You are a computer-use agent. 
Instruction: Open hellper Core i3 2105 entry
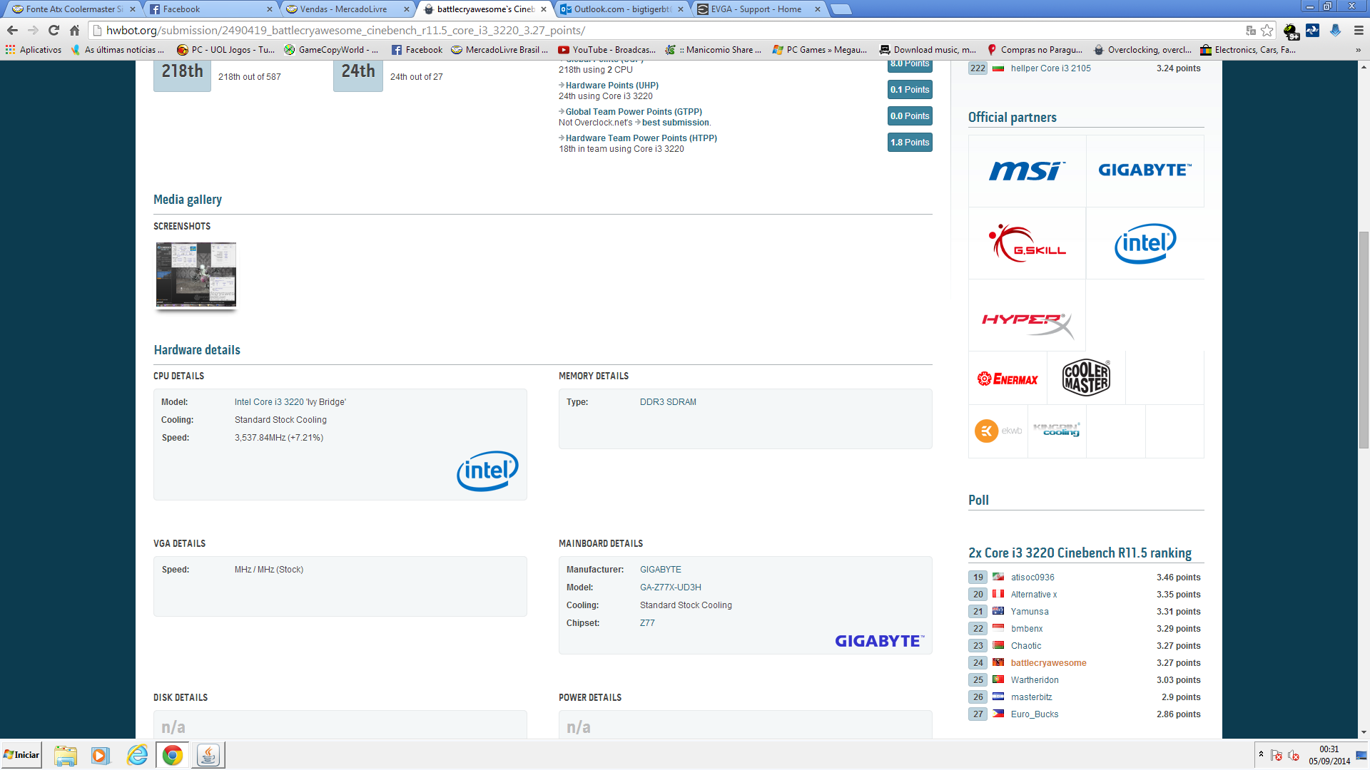click(1050, 68)
